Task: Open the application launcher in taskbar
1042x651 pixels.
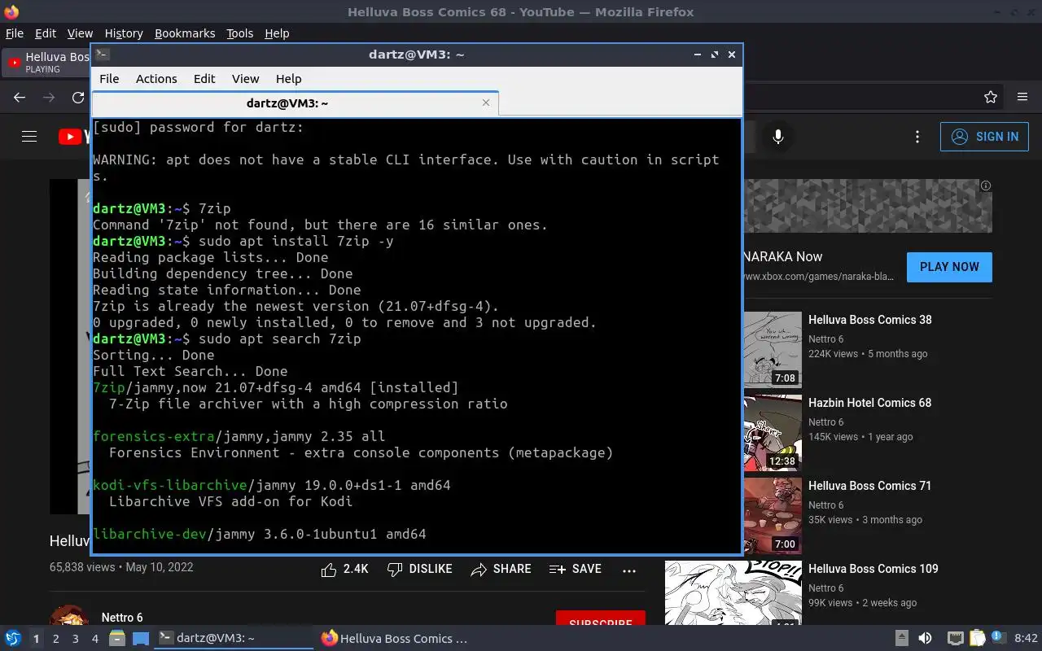Action: point(12,639)
